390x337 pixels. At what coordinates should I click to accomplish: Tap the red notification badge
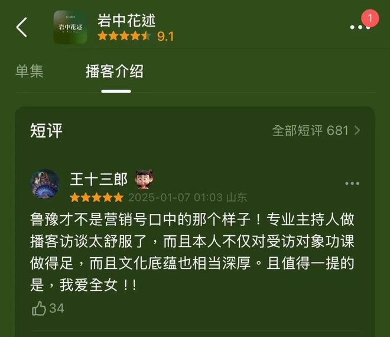pyautogui.click(x=370, y=18)
